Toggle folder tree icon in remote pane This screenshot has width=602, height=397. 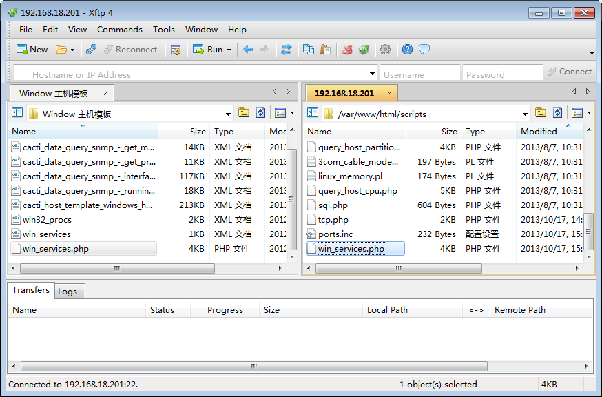[x=313, y=112]
